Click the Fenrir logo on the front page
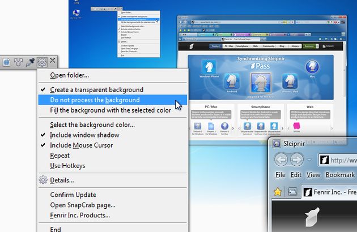Image resolution: width=357 pixels, height=232 pixels. pyautogui.click(x=312, y=217)
